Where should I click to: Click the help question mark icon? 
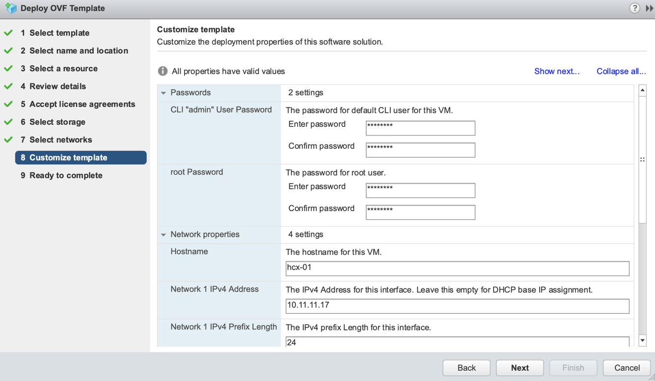(635, 8)
